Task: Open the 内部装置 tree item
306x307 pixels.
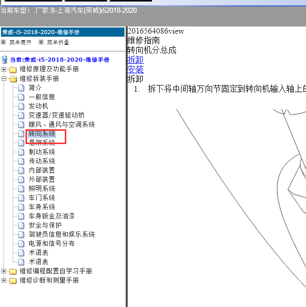Action: tap(42, 171)
